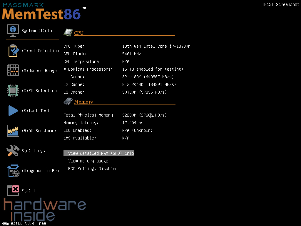Select the Test Selection clipboard icon
This screenshot has height=226, width=301.
14,51
